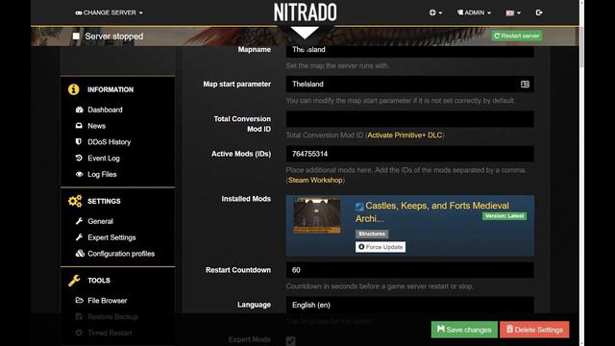Click the Settings gears icon
Image resolution: width=615 pixels, height=346 pixels.
click(x=75, y=201)
